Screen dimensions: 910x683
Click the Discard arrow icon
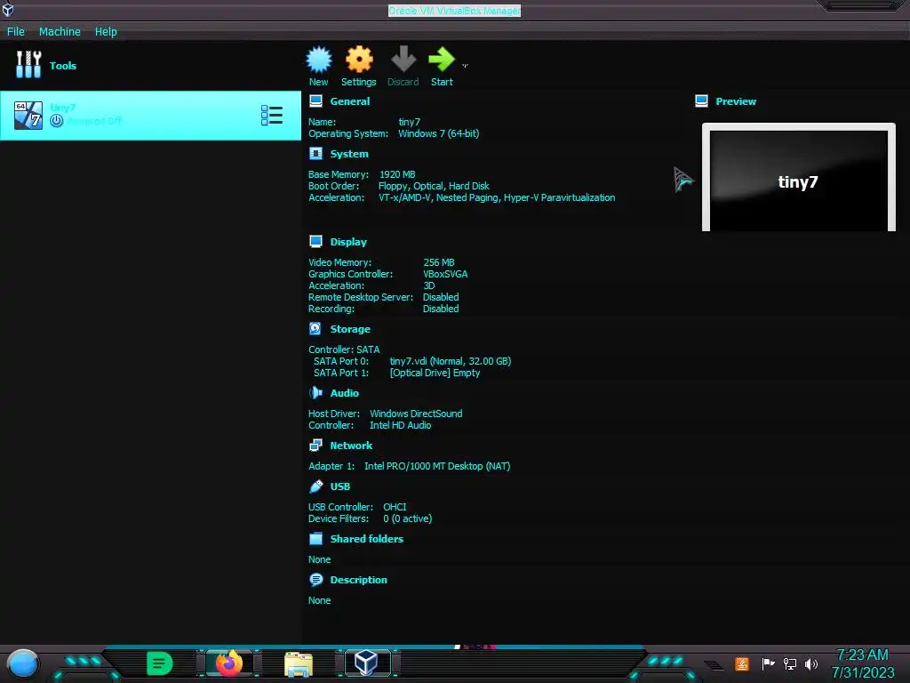pos(403,60)
